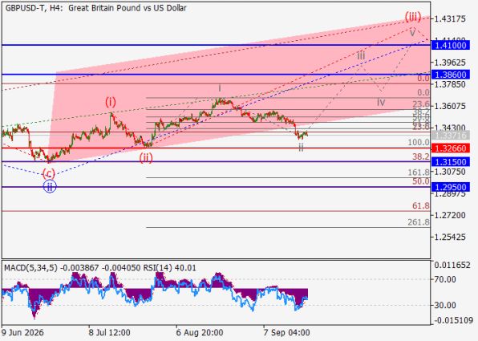Click the 7 Sep 04:00 time label

point(286,332)
